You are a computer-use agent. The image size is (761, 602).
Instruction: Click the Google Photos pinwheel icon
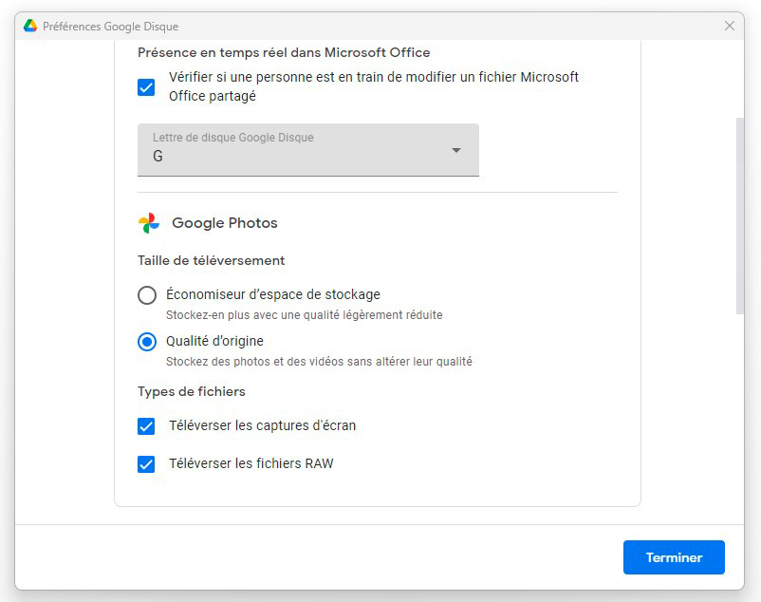[149, 223]
